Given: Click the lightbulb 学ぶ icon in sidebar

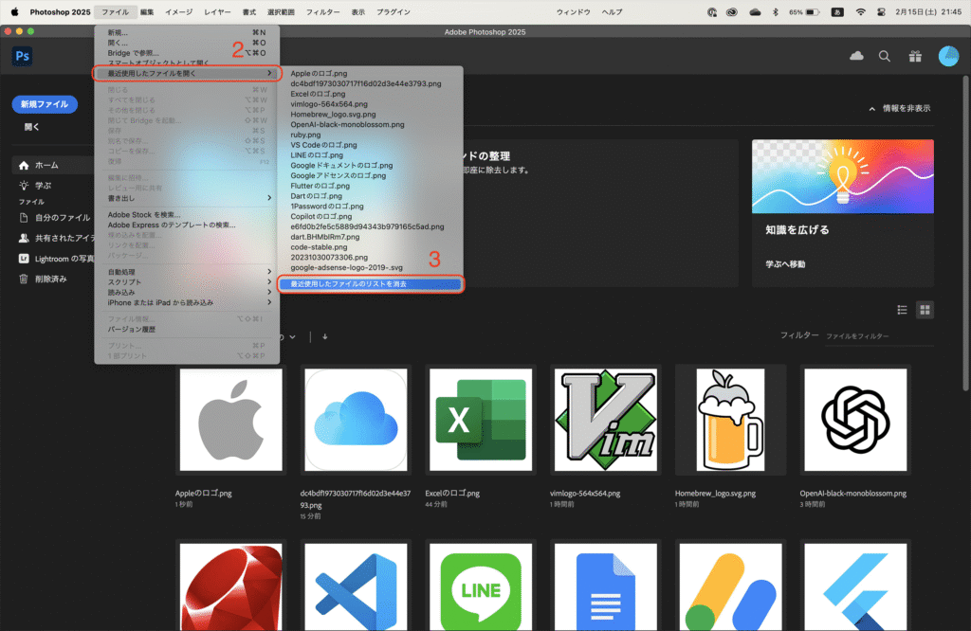Looking at the screenshot, I should (x=24, y=186).
